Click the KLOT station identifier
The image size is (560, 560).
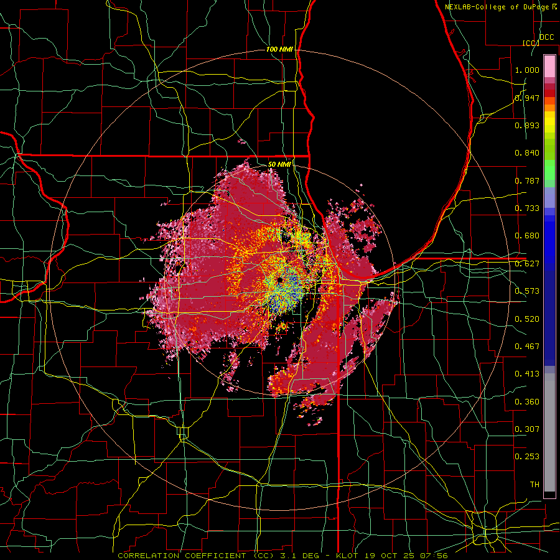pyautogui.click(x=347, y=556)
